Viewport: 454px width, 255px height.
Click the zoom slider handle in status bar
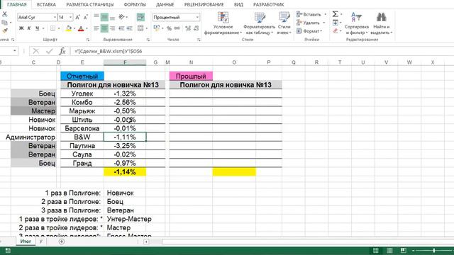(434, 250)
